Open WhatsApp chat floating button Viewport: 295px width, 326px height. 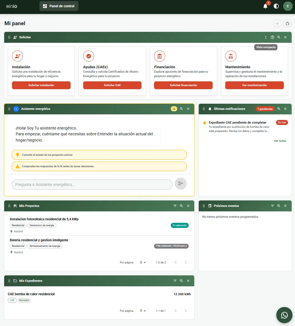click(284, 315)
